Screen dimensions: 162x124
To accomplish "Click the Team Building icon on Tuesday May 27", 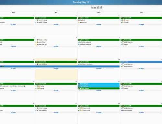I will 38,110.
